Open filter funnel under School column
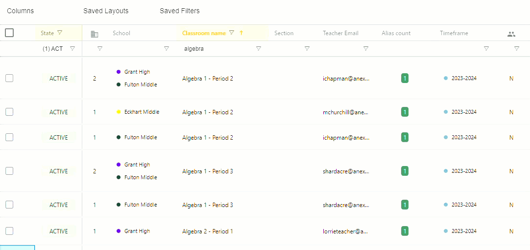The width and height of the screenshot is (530, 250). (x=167, y=48)
